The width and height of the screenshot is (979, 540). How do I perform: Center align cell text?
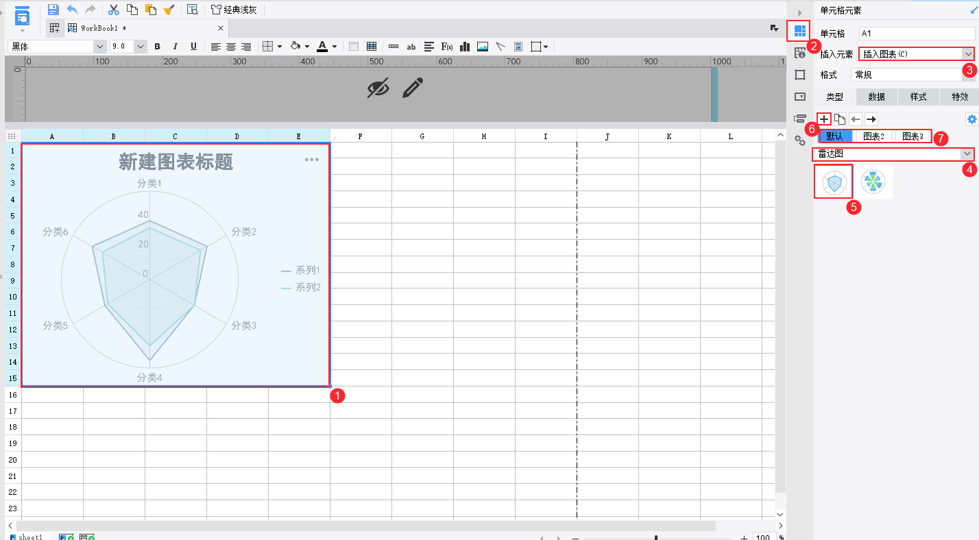point(231,47)
